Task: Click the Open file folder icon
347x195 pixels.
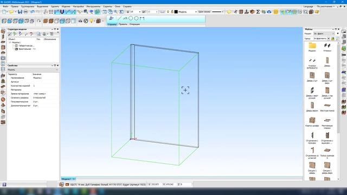Action: tap(11, 12)
